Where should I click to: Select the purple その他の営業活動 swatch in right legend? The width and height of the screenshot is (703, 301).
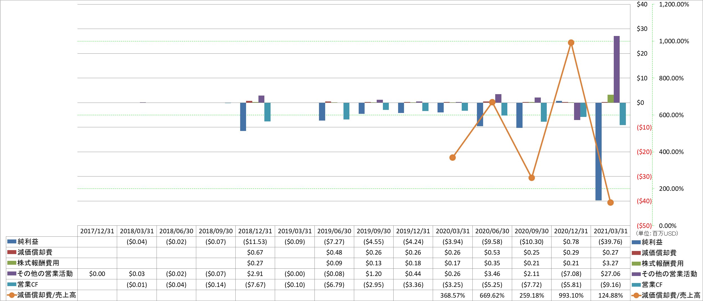[x=636, y=274]
